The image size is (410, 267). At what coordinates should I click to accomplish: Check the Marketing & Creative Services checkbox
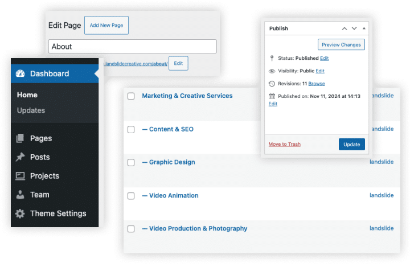tap(131, 96)
